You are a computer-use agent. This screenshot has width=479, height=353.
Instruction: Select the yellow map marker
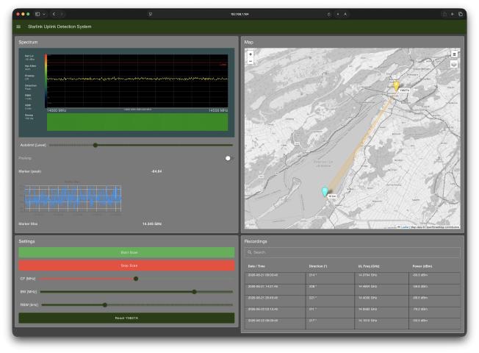[396, 85]
